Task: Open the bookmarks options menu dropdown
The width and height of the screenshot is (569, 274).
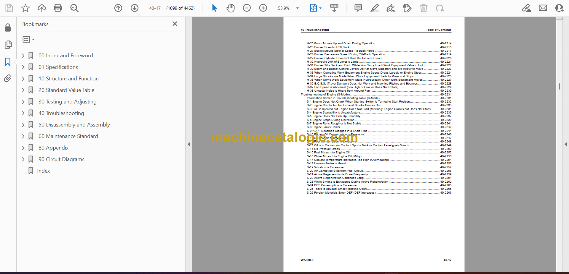Action: (28, 39)
